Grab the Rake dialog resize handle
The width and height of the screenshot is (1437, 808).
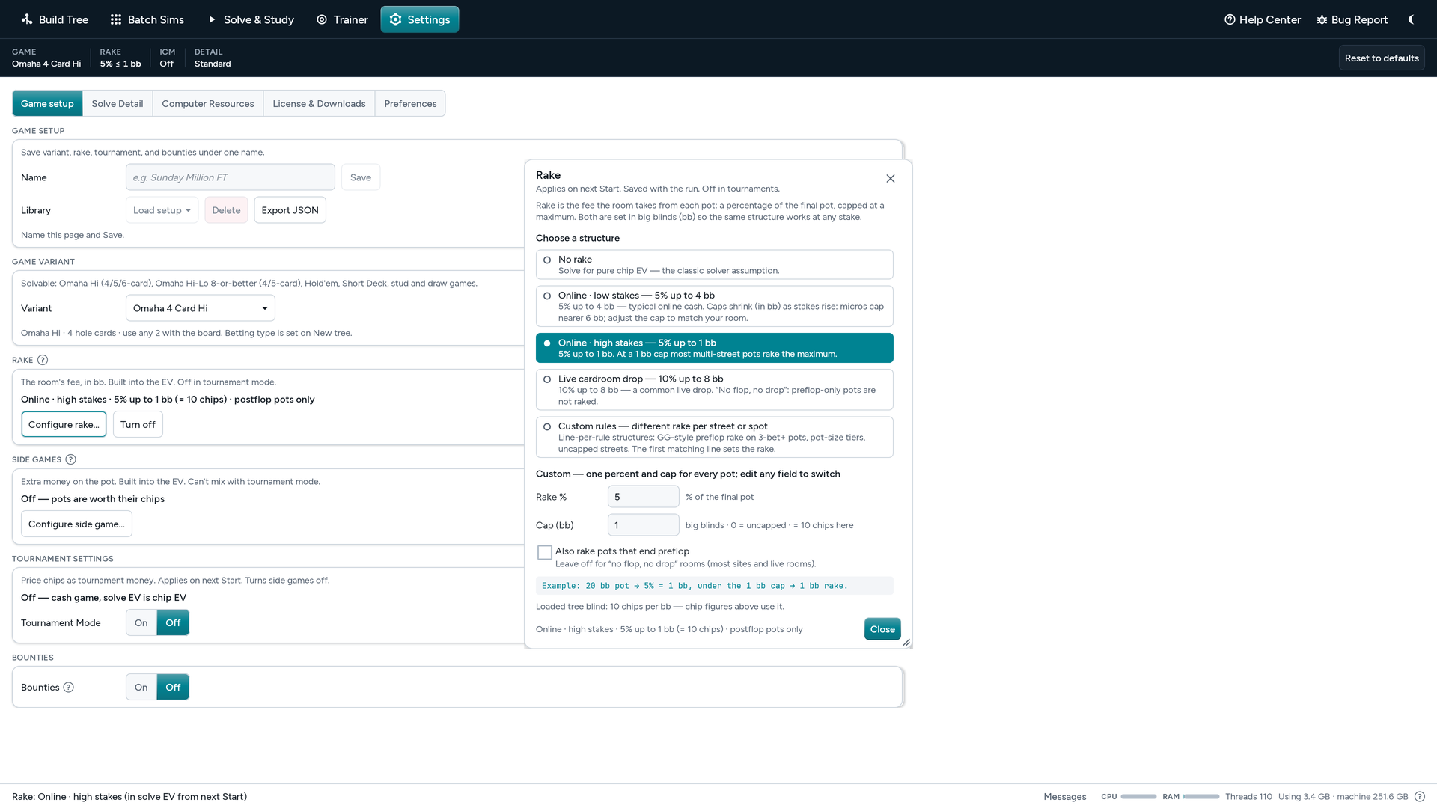(x=906, y=643)
